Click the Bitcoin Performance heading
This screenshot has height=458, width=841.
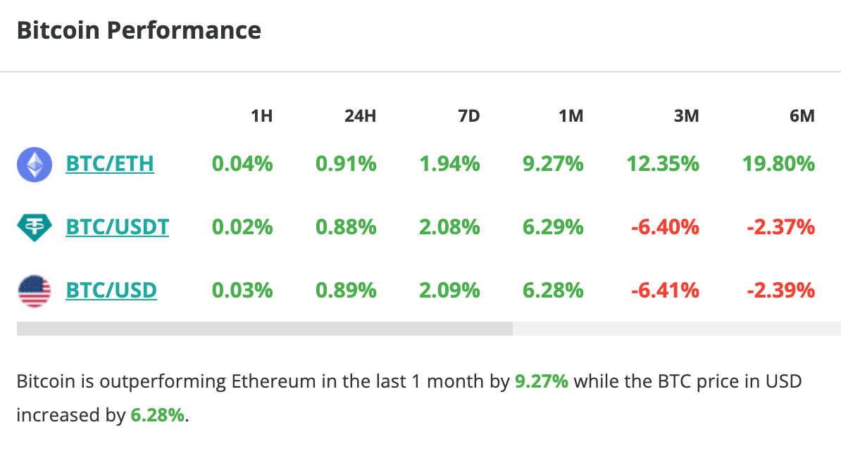[x=139, y=31]
